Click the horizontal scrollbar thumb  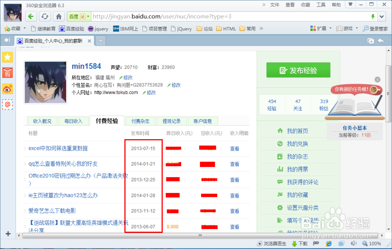pos(200,236)
